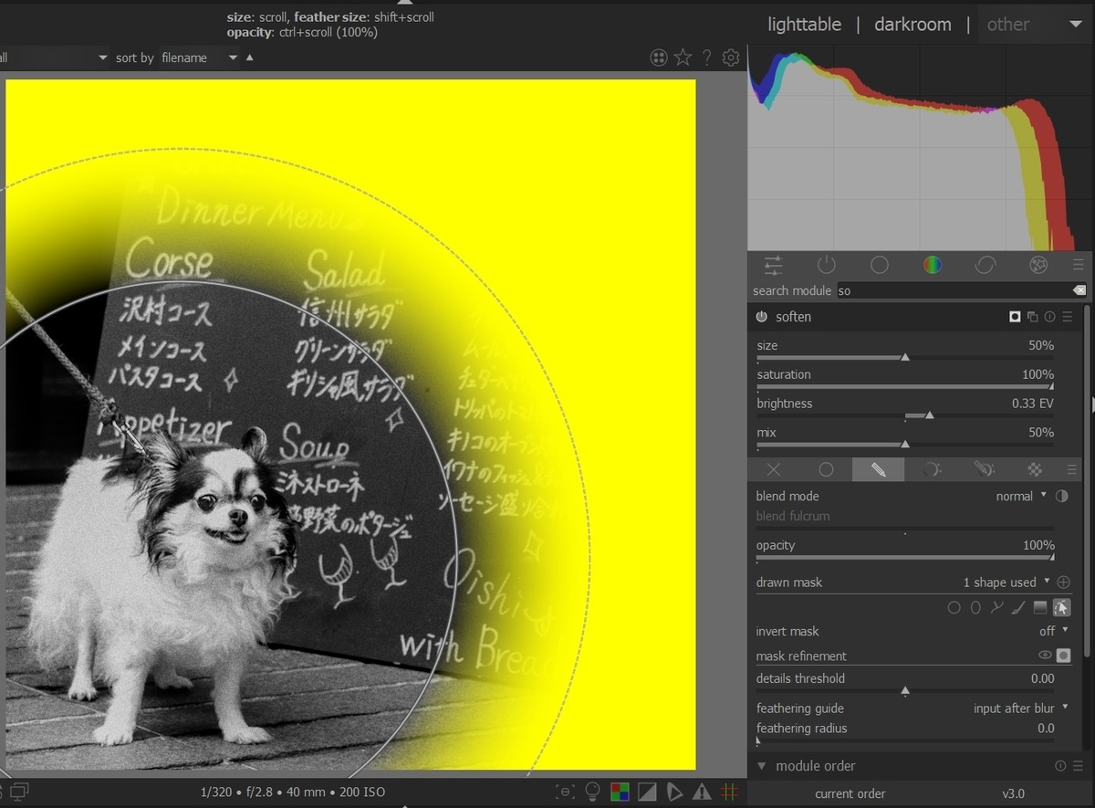Toggle soften module on or off
The height and width of the screenshot is (808, 1095).
click(x=762, y=317)
